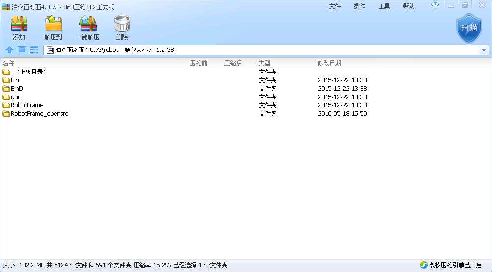Click the BinD folder icon

6,89
